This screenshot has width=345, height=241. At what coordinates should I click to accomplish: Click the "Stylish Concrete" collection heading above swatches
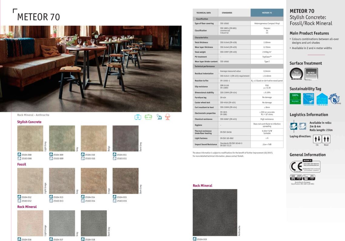point(29,122)
